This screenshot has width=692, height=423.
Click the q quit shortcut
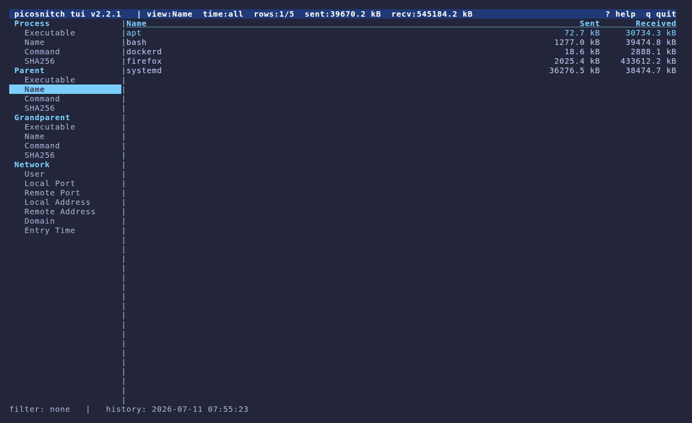point(661,14)
